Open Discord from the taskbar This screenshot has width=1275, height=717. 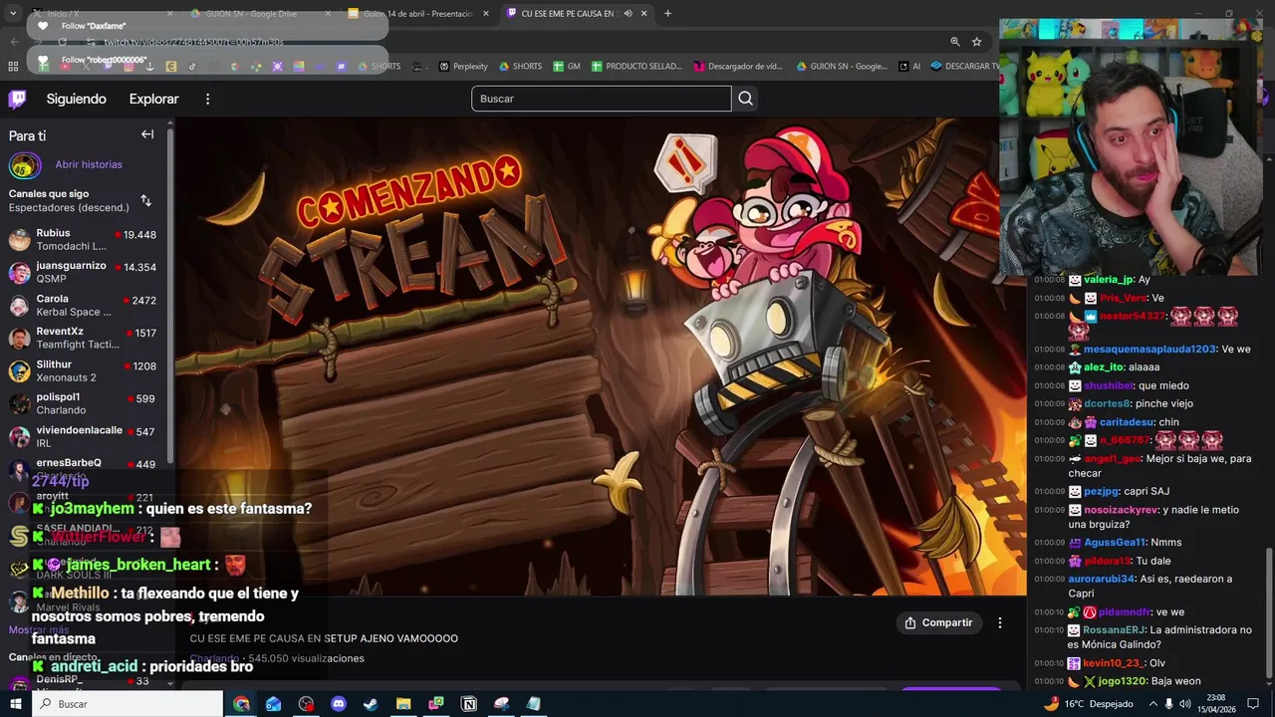coord(339,704)
